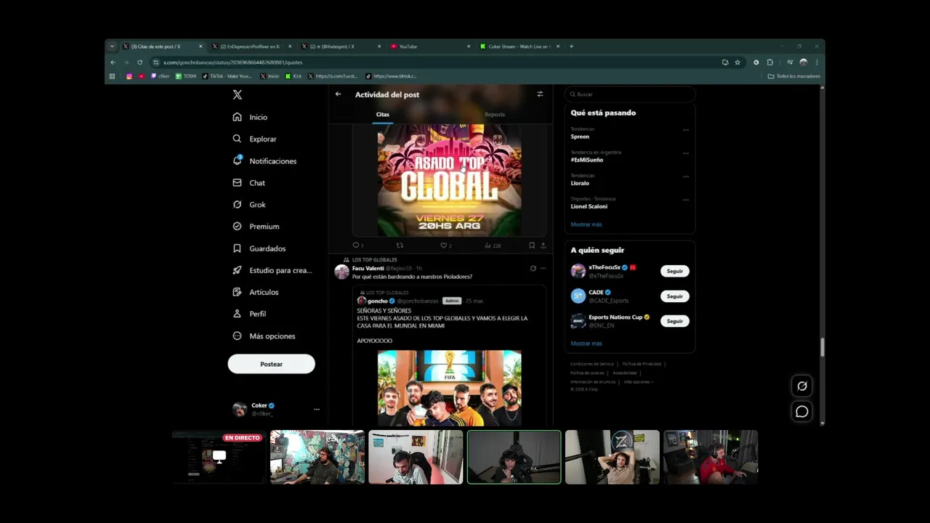Open a new browser tab with plus

point(571,46)
